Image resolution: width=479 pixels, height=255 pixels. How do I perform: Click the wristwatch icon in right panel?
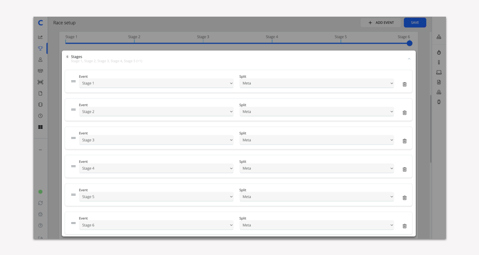tap(439, 102)
